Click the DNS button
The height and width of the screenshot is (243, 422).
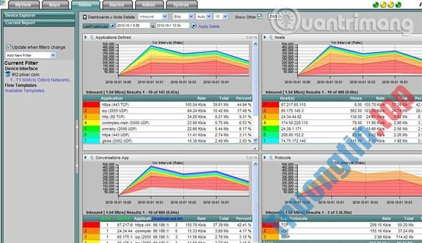pyautogui.click(x=273, y=17)
